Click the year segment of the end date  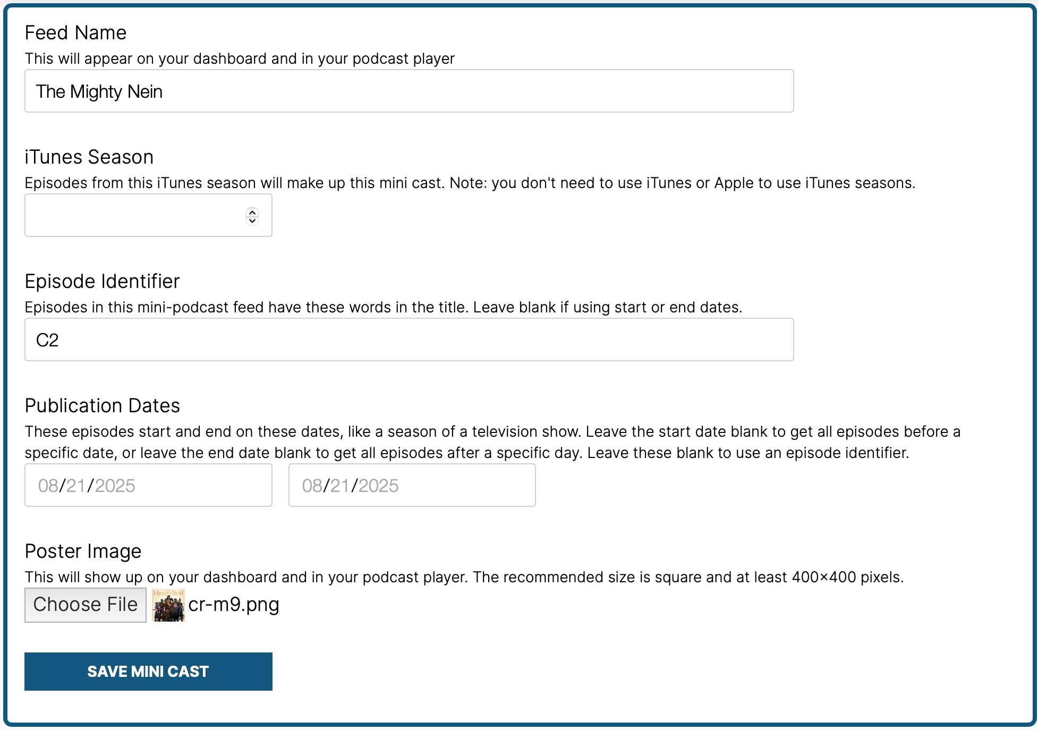(378, 485)
